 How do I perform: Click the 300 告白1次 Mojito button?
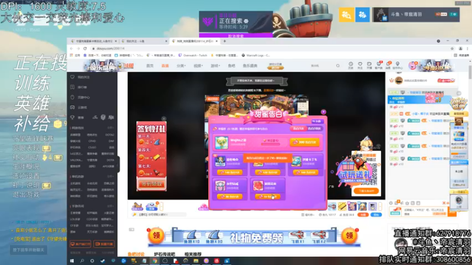click(304, 142)
